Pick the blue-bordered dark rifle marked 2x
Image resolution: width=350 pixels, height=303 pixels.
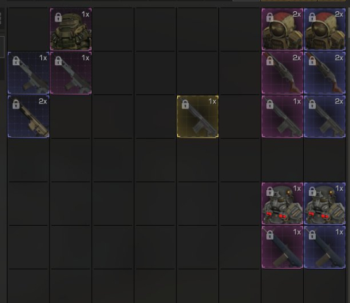[x=325, y=116]
